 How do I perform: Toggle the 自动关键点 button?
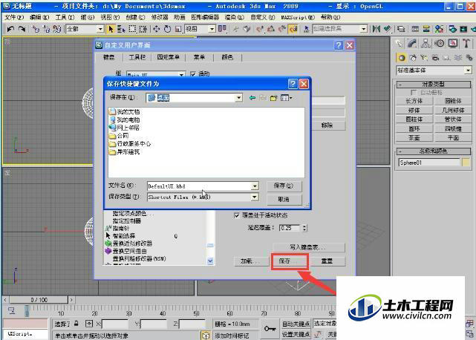point(296,324)
